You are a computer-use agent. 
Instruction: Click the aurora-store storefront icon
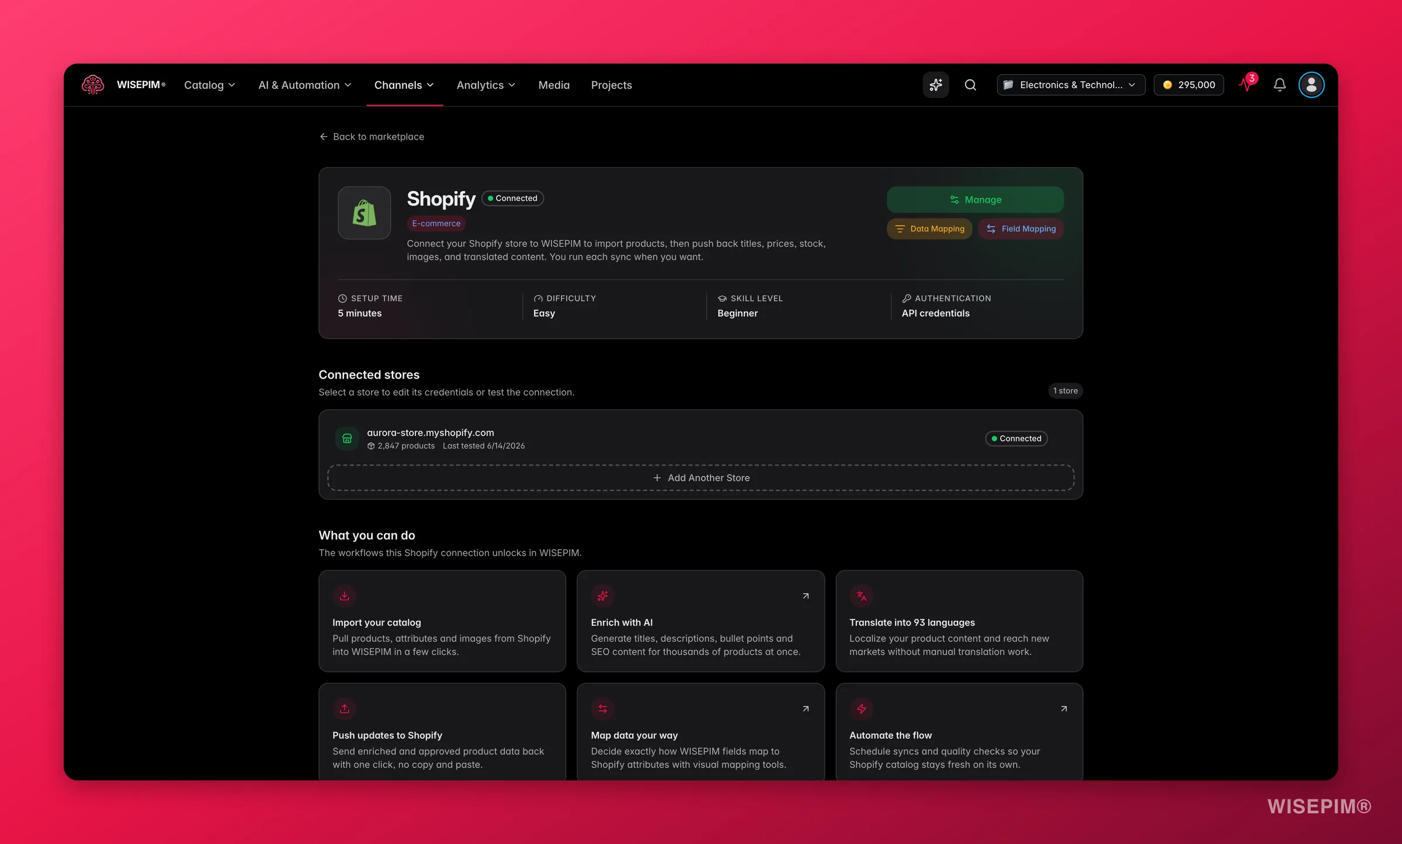(x=347, y=439)
